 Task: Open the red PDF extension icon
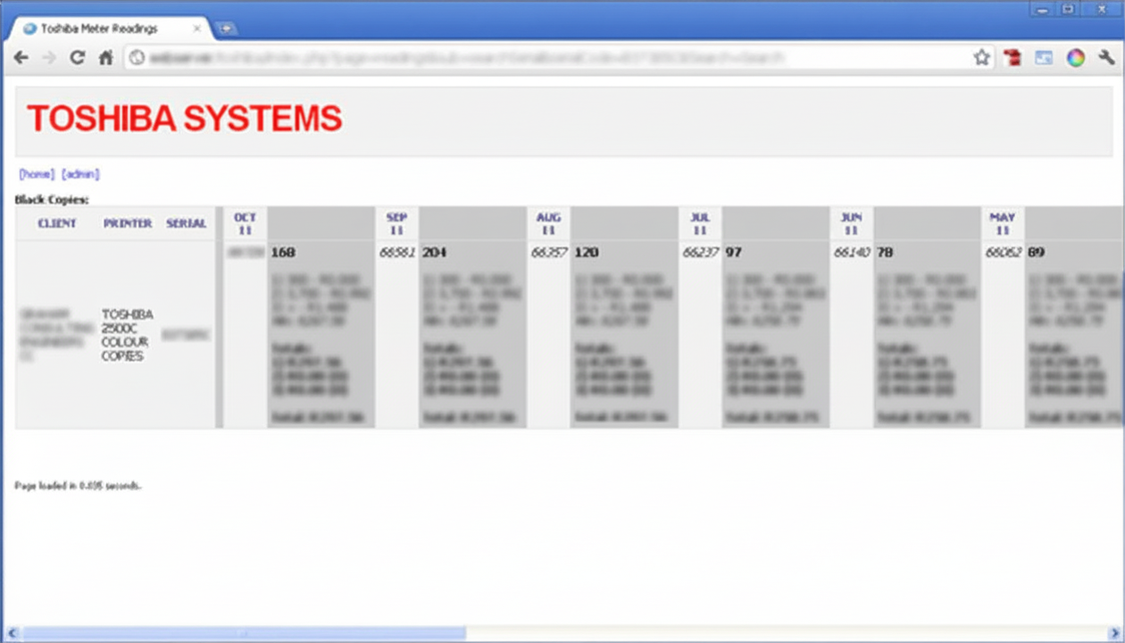[1012, 58]
